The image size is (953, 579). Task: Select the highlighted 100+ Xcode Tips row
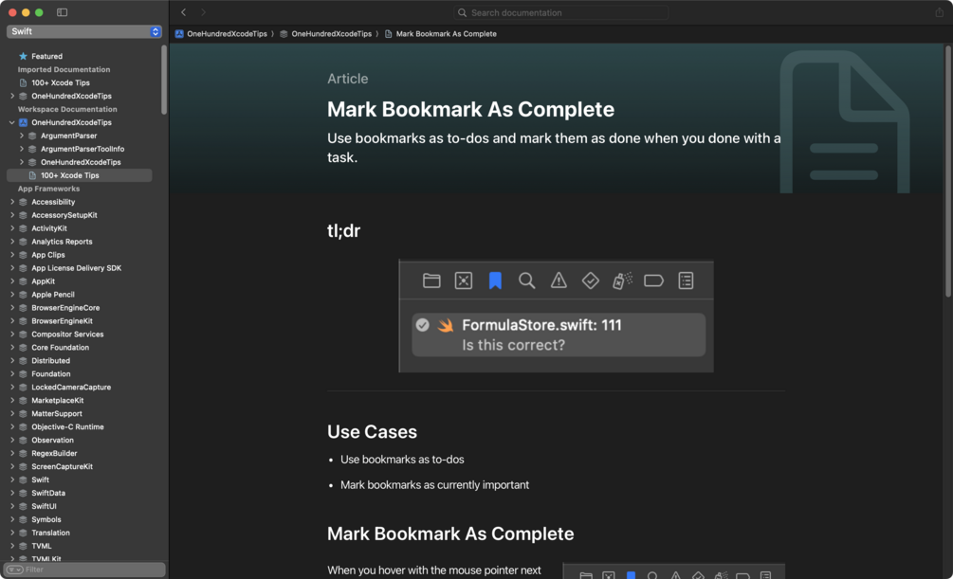pos(79,175)
